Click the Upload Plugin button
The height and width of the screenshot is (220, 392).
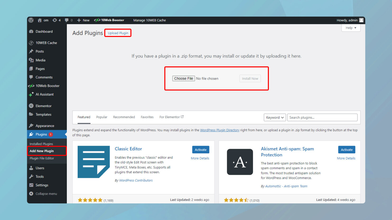coord(118,33)
